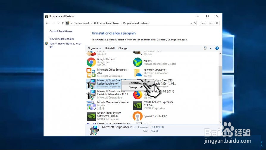Click the details pane installer icon

94,130
